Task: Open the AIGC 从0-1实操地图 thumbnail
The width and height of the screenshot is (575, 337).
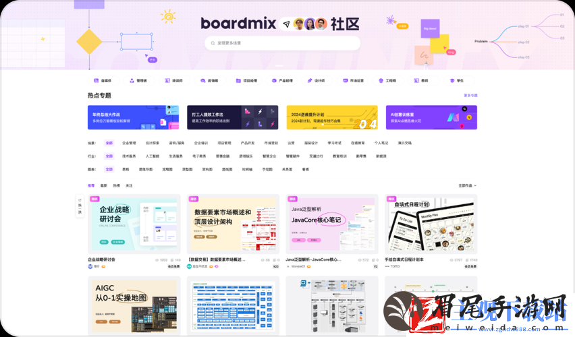Action: pyautogui.click(x=134, y=306)
